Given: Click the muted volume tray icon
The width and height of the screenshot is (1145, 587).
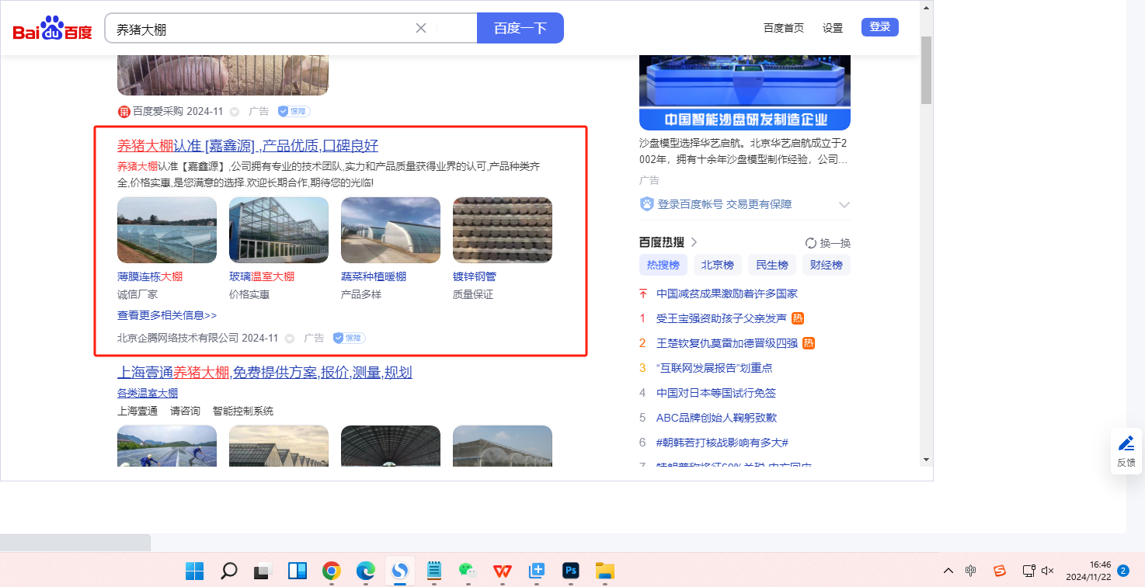Looking at the screenshot, I should (x=1047, y=571).
